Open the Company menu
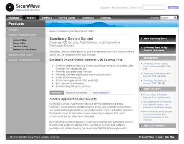The width and height of the screenshot is (184, 144). [106, 18]
